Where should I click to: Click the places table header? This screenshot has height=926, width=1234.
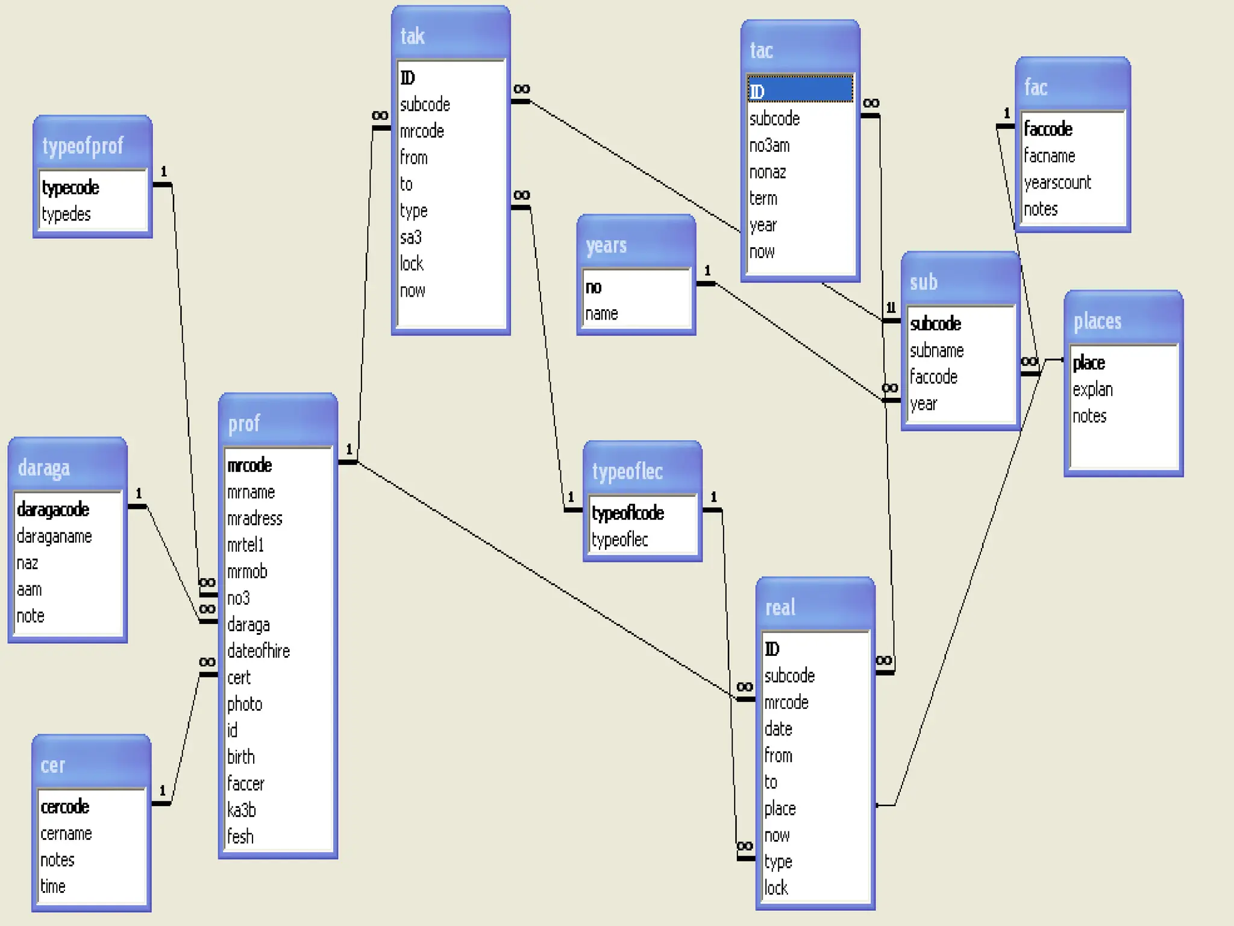click(1123, 321)
